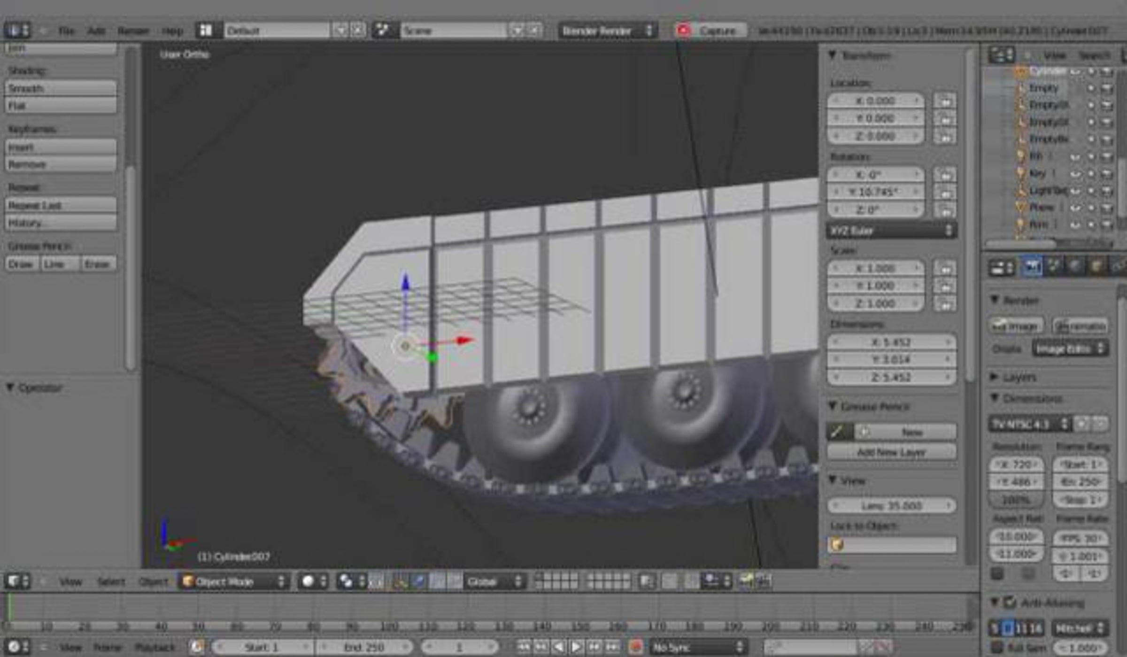Click the jump-to-start playback icon
1127x657 pixels.
(x=523, y=647)
